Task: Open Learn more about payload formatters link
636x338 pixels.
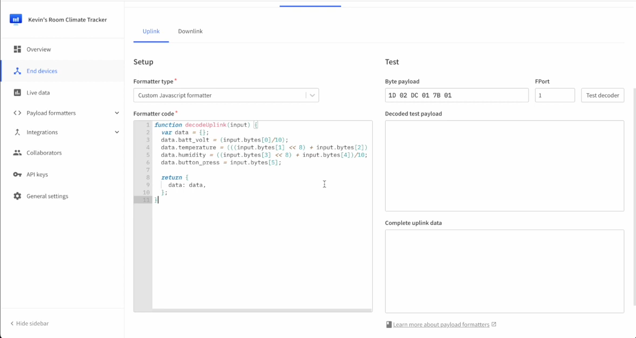Action: pyautogui.click(x=441, y=325)
